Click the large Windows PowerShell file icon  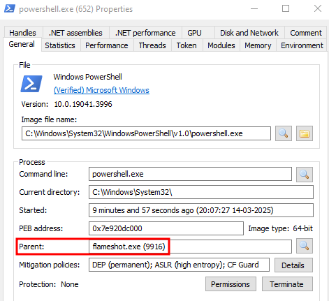click(x=31, y=84)
